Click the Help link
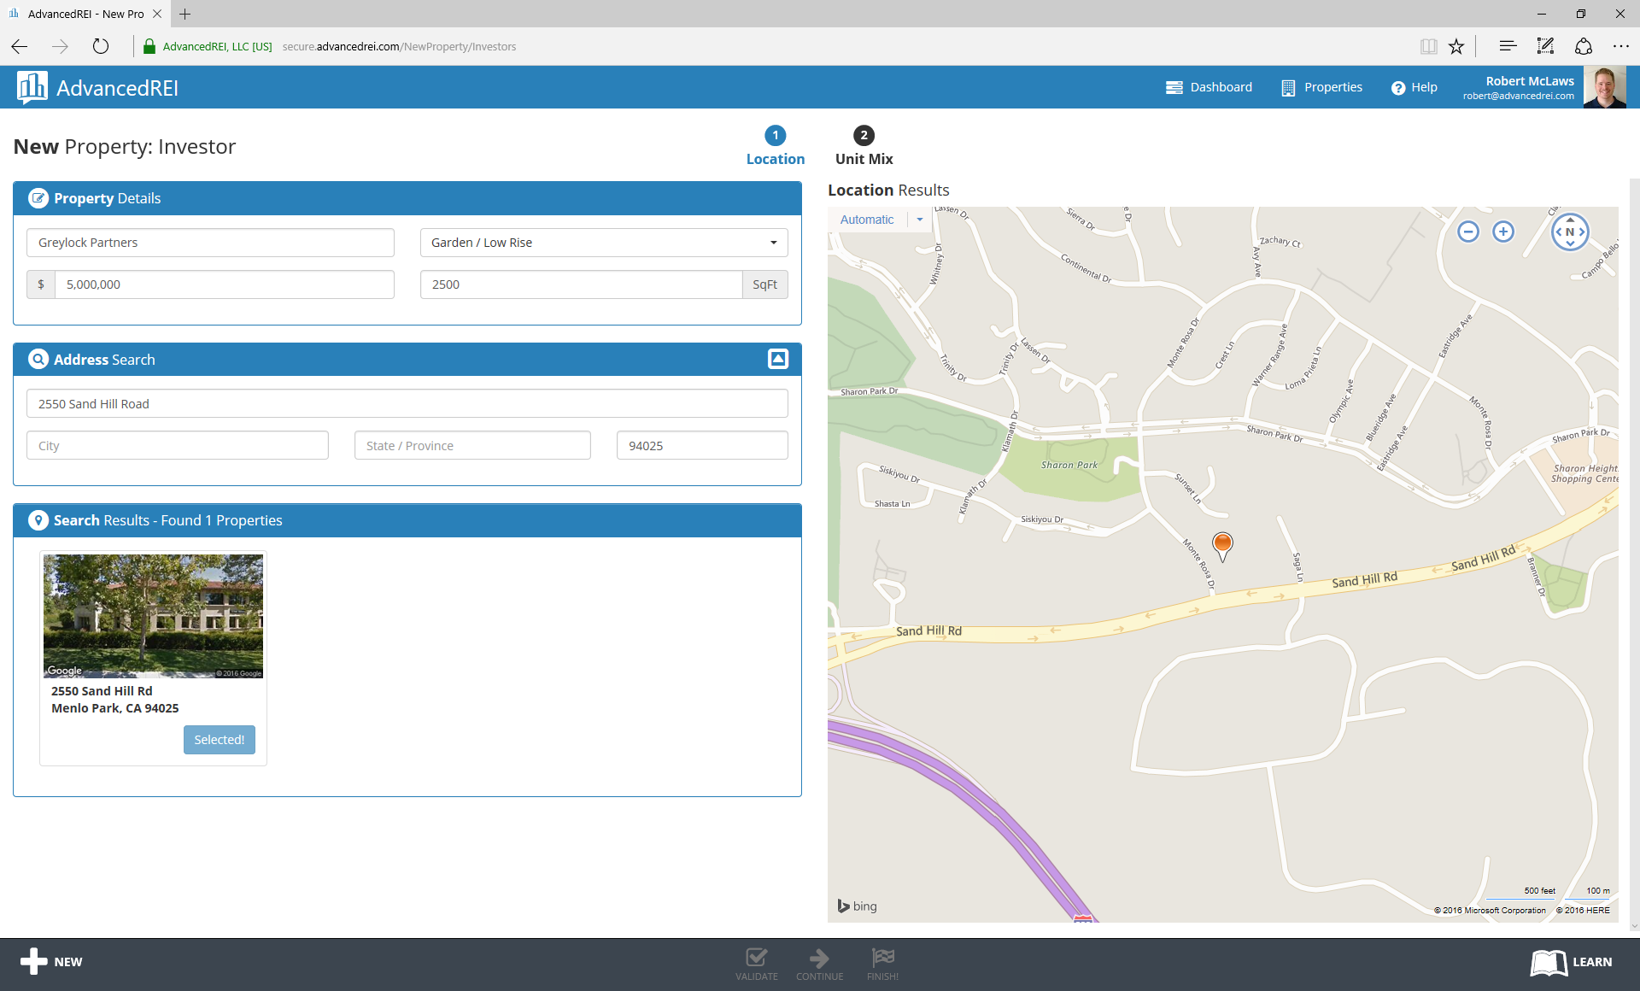This screenshot has width=1640, height=991. point(1414,87)
